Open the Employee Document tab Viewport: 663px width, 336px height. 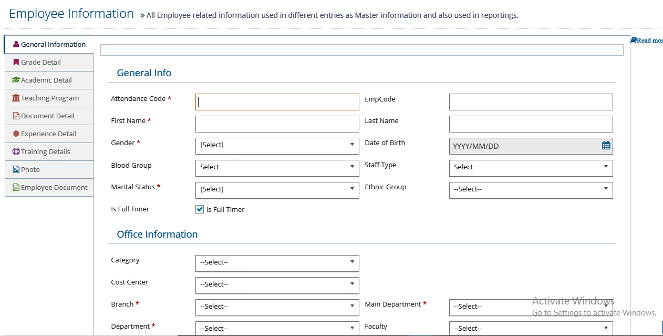(x=49, y=187)
